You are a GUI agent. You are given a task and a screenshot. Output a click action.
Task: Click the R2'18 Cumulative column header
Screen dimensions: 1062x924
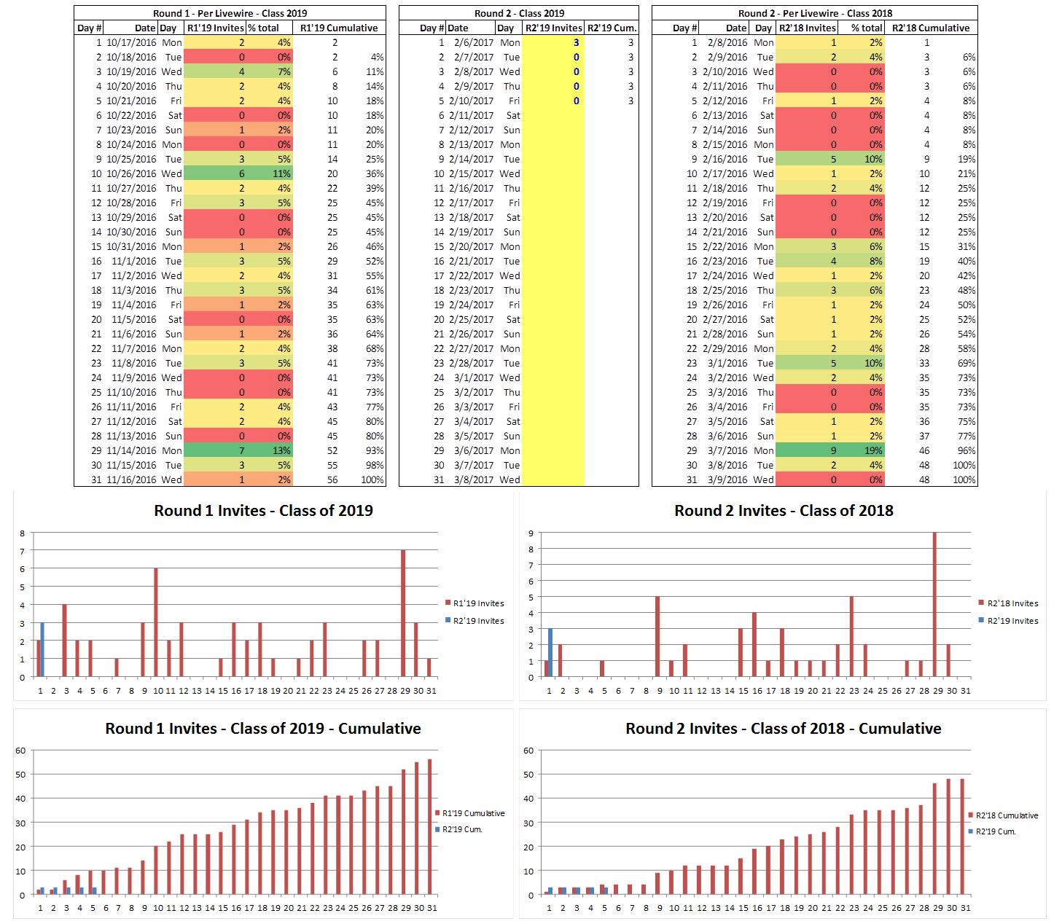point(931,28)
